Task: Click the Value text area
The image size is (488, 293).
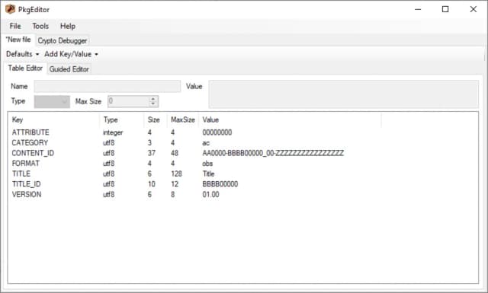Action: [344, 94]
